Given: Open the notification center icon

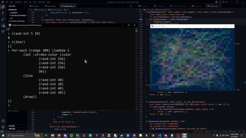Looking at the screenshot, I should [242, 135].
